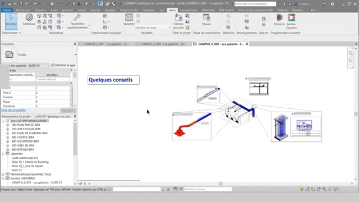359x202 pixels.
Task: Open Paramètres supplémentaires wrench tool
Action: click(x=77, y=21)
